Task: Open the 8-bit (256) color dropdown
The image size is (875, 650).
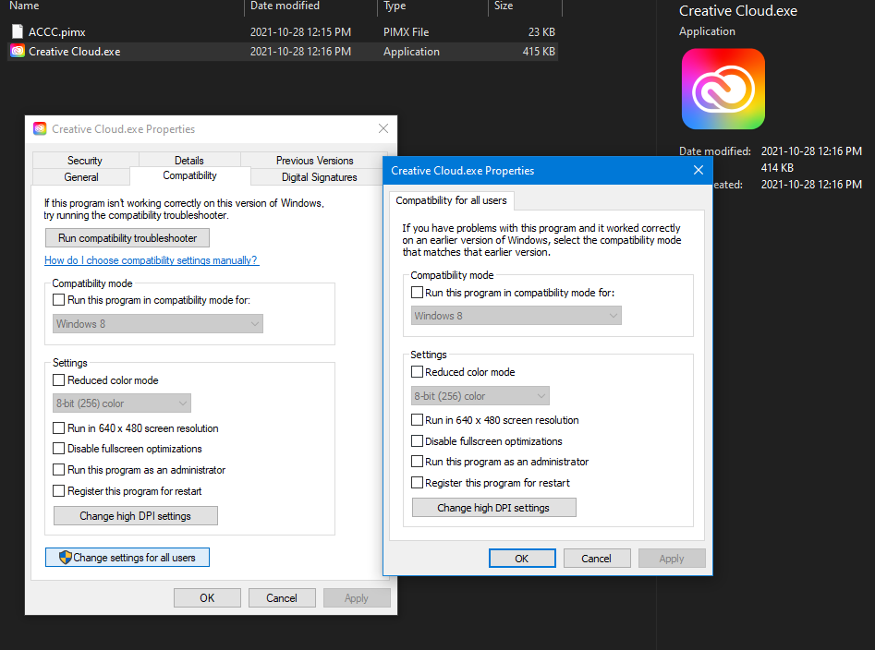Action: point(121,403)
